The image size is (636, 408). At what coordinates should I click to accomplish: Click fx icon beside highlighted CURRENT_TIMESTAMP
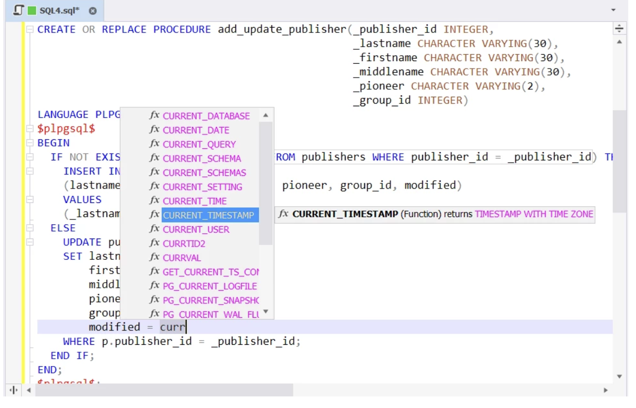pos(154,215)
